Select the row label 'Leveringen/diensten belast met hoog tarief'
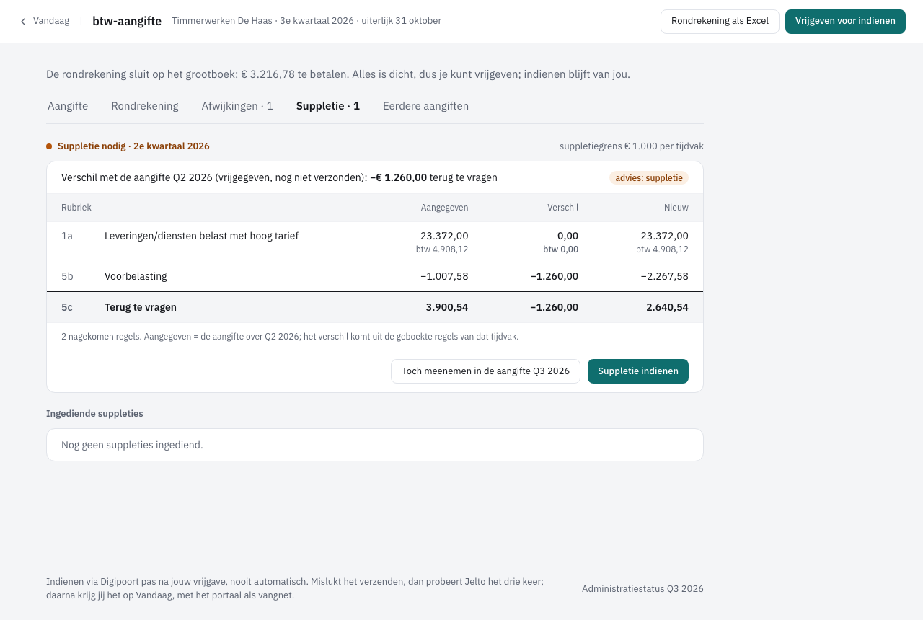 [x=201, y=236]
